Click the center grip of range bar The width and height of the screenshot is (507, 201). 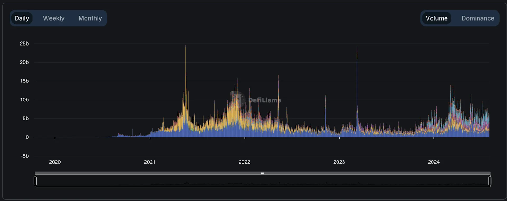[262, 173]
